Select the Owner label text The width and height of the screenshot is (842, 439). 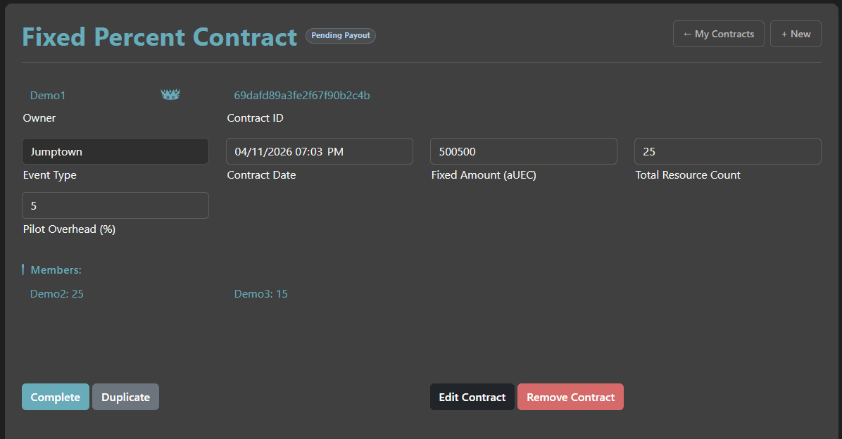(x=39, y=117)
